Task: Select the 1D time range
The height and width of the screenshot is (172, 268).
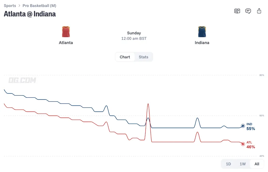Action: (228, 164)
